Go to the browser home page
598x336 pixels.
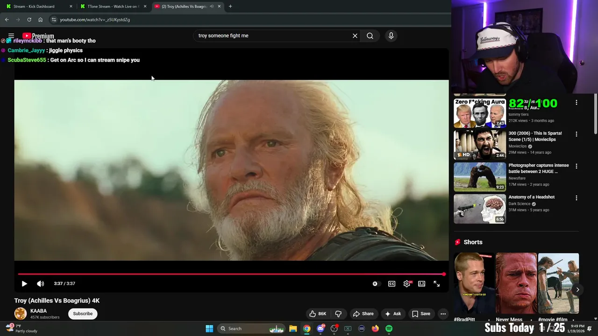(x=40, y=20)
